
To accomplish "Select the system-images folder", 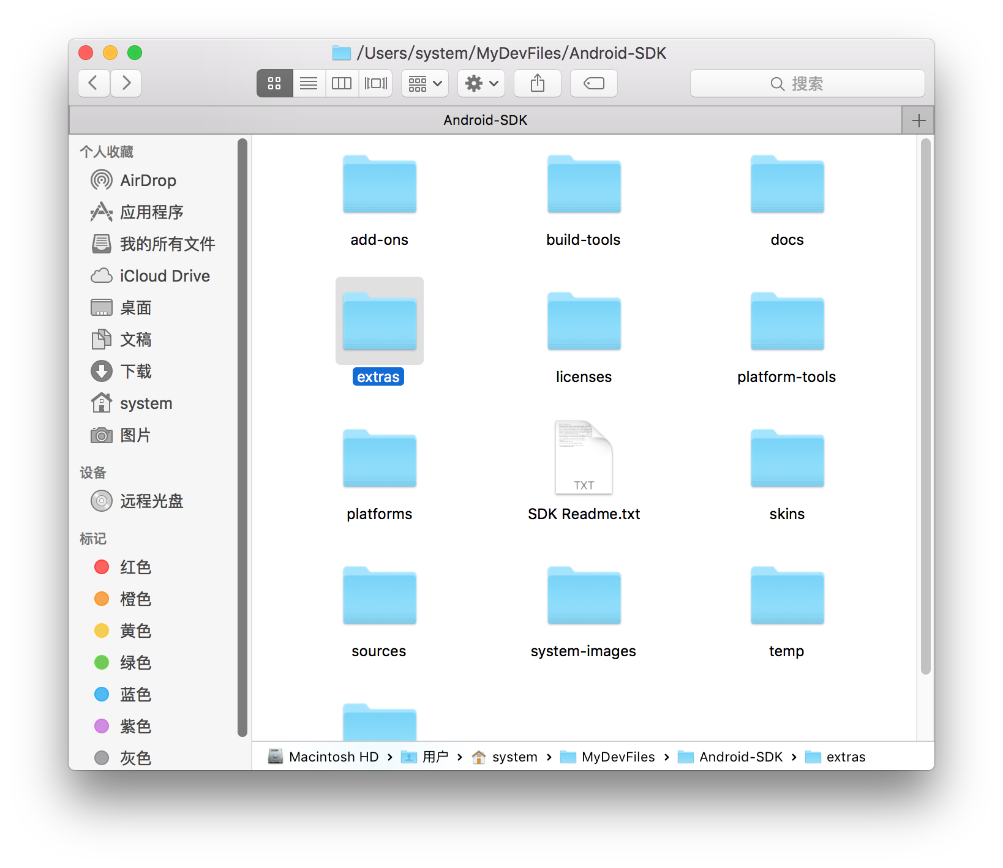I will pyautogui.click(x=584, y=596).
